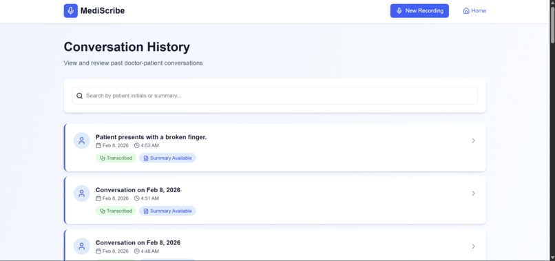Image resolution: width=555 pixels, height=261 pixels.
Task: Open chevron arrow on 4:51 AM card
Action: click(473, 194)
